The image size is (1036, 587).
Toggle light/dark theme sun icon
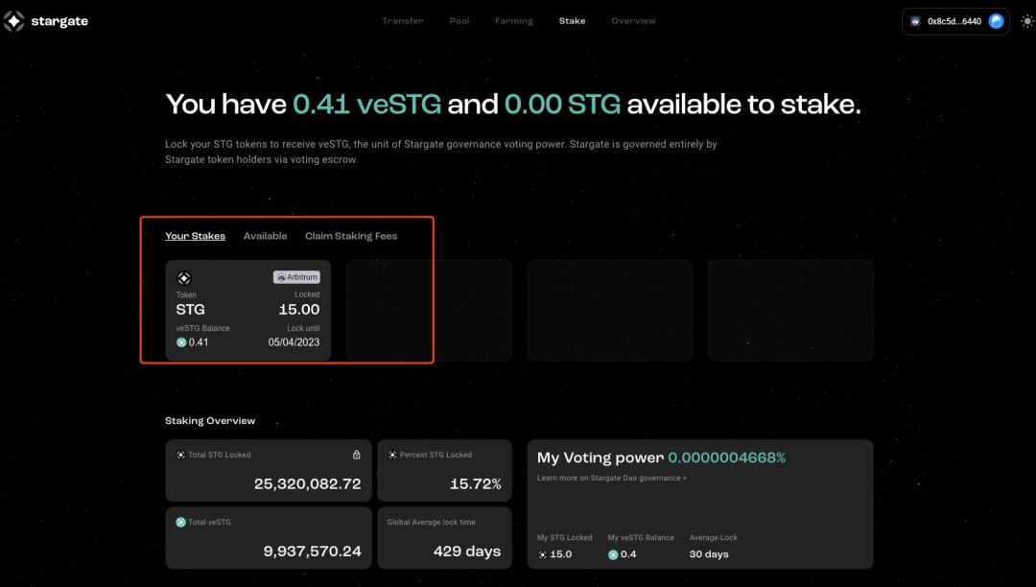tap(1028, 21)
